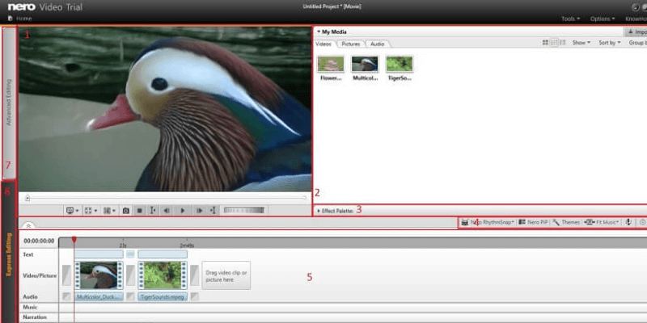Step forward one frame in preview
647x323 pixels.
(x=199, y=211)
